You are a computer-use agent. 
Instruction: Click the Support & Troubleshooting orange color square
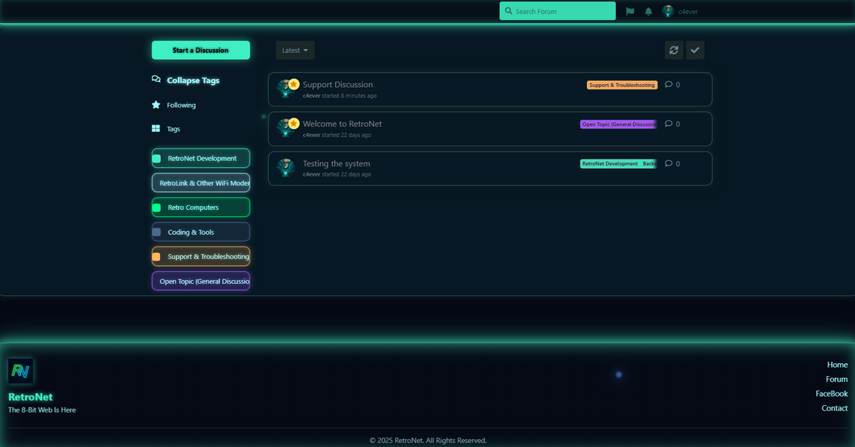click(x=156, y=257)
